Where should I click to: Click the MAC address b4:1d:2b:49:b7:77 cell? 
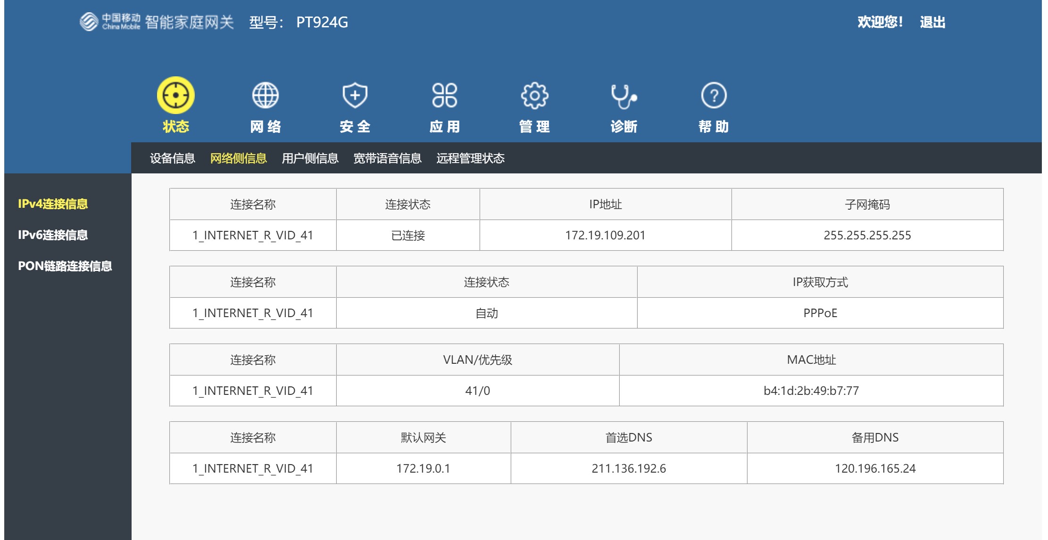click(x=811, y=391)
